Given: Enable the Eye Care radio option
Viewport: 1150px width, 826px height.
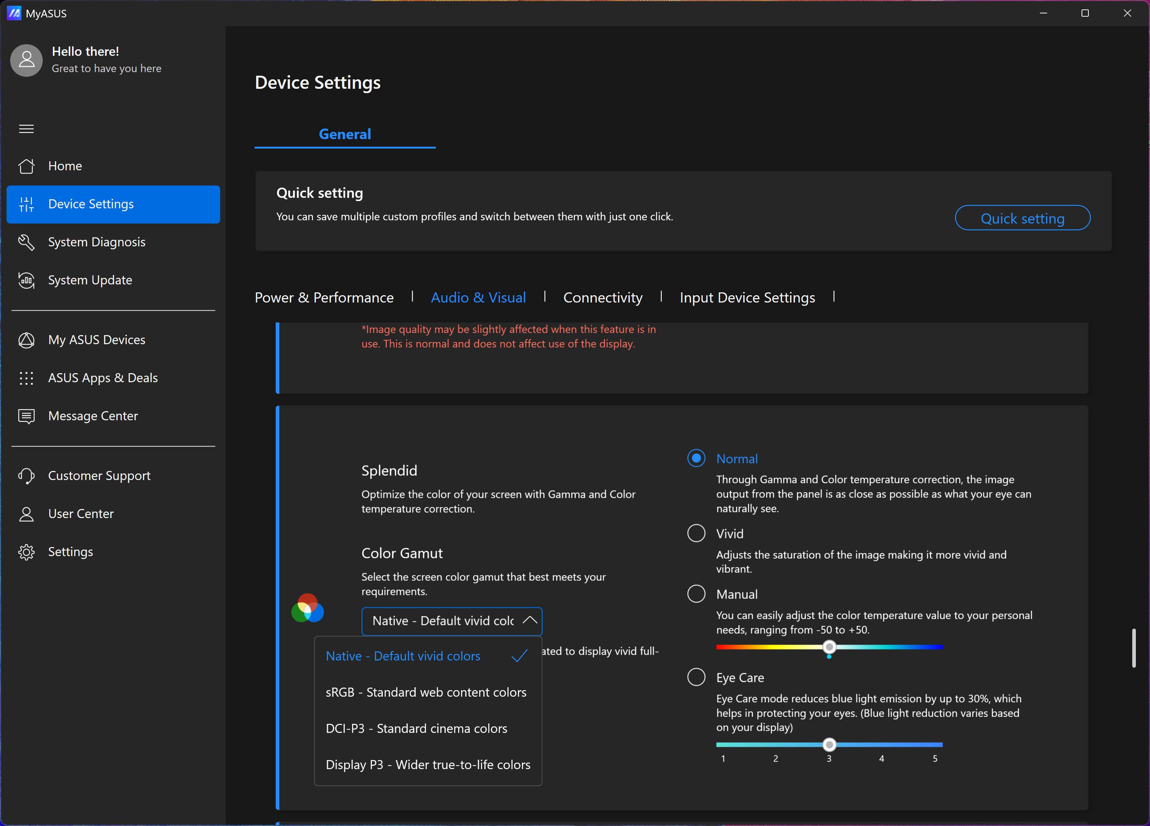Looking at the screenshot, I should 696,677.
